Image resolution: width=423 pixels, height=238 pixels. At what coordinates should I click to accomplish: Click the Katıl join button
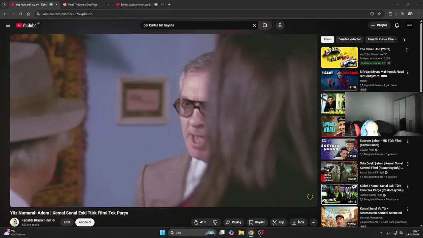[x=67, y=222]
